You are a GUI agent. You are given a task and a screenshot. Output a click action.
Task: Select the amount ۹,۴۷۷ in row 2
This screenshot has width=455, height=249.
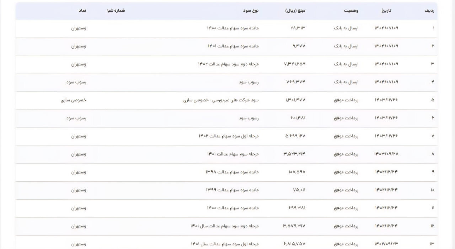click(x=299, y=46)
